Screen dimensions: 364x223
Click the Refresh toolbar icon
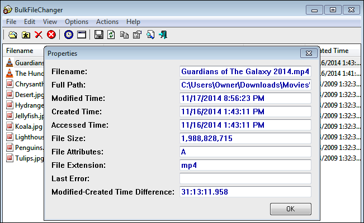(x=111, y=35)
